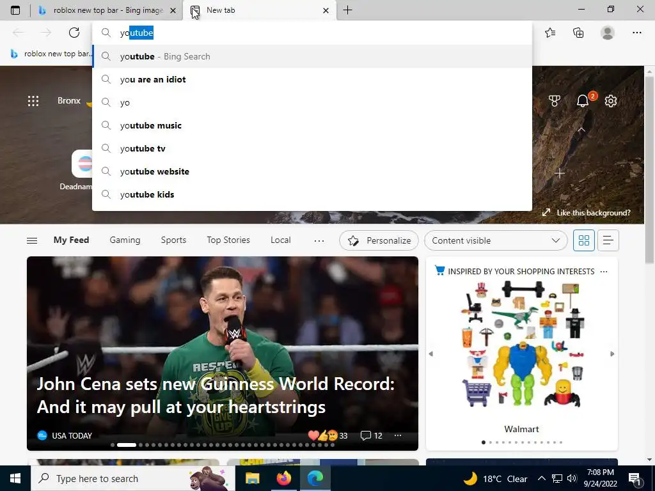Add a quick link with plus
The image size is (655, 491).
[x=560, y=173]
